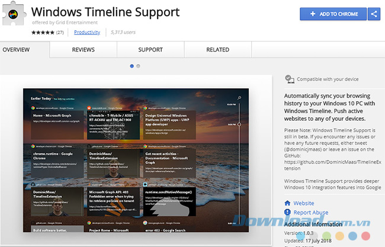Image resolution: width=385 pixels, height=247 pixels.
Task: Click the '(27)' rating count
Action: 60,33
